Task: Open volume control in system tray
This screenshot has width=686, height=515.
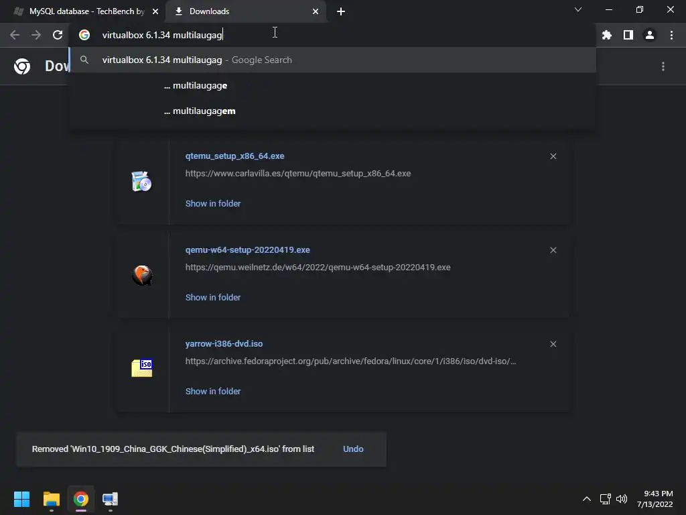Action: pyautogui.click(x=622, y=499)
